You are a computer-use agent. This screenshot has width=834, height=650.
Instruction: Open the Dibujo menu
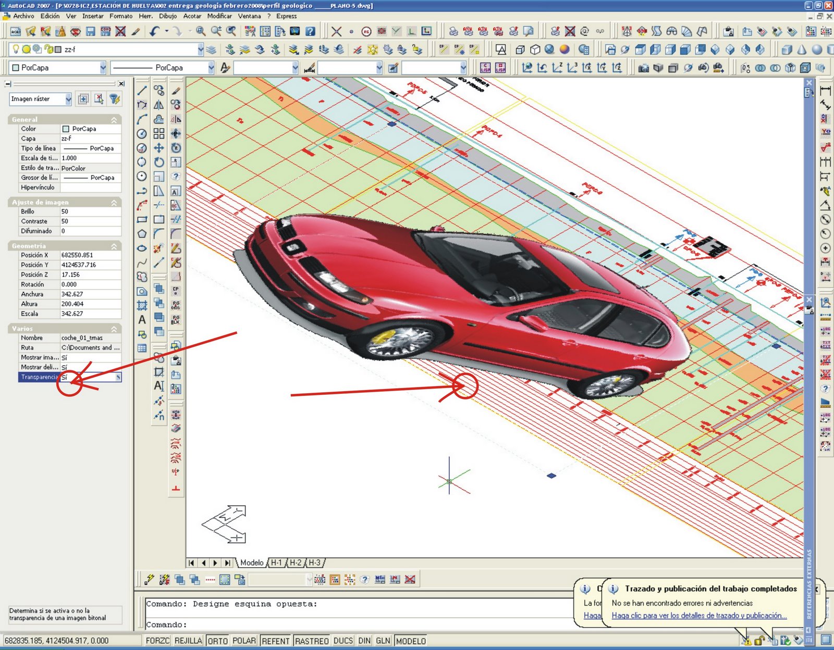[168, 16]
